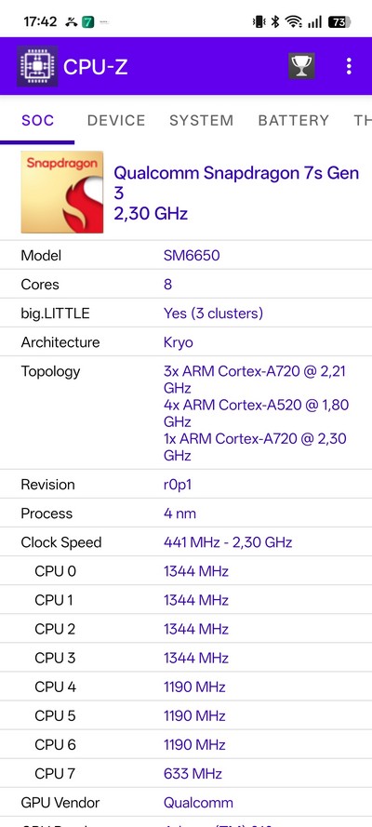Tap the CPU 7 frequency row
Viewport: 372px width, 827px height.
[186, 774]
